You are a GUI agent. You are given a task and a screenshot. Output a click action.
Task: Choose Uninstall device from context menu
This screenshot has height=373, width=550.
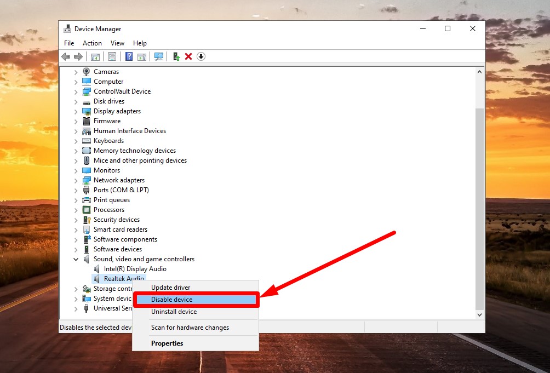tap(196, 312)
